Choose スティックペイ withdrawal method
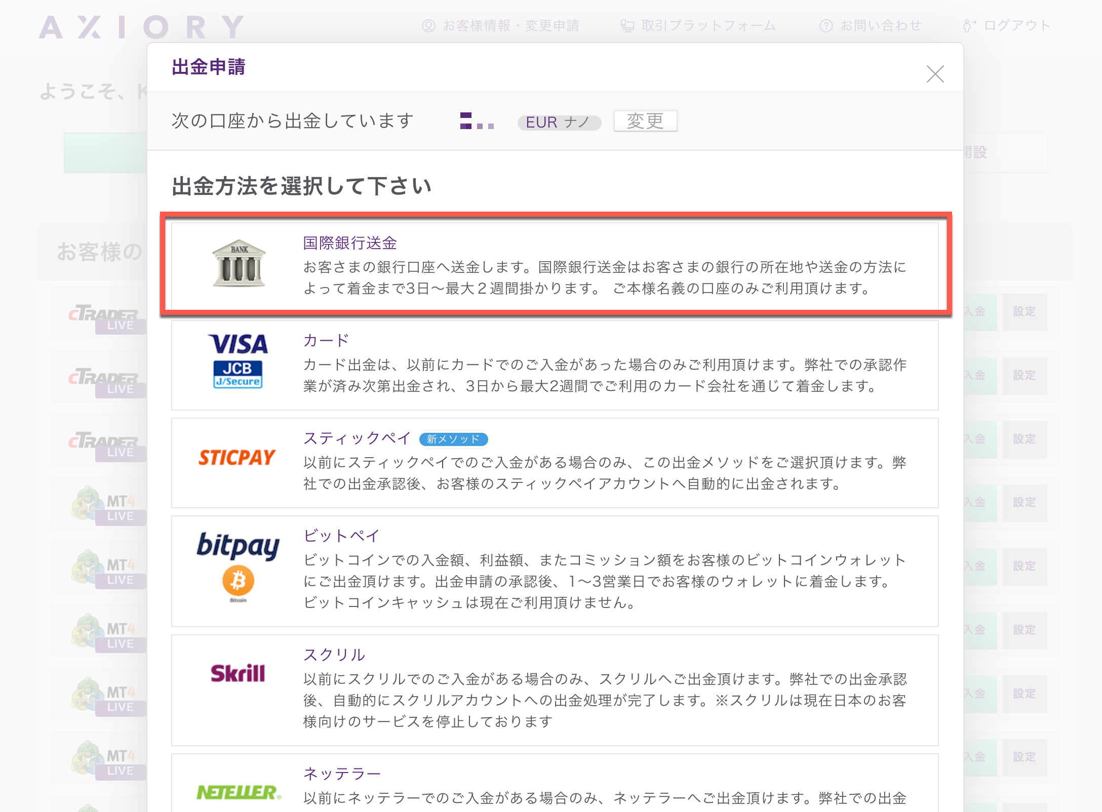The image size is (1102, 812). [x=555, y=463]
